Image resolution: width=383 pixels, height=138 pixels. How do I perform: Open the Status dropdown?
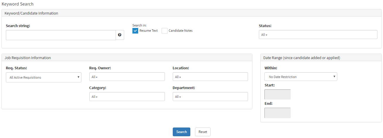coord(318,35)
